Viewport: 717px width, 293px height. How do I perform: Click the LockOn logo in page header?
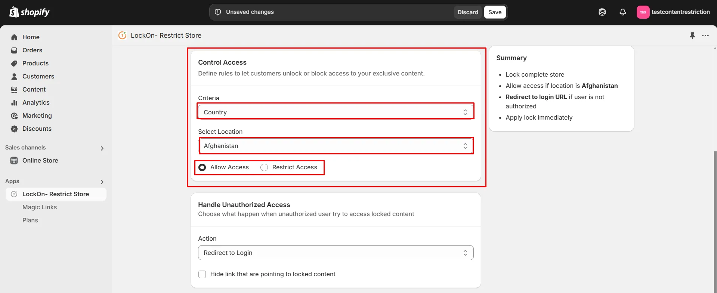click(x=122, y=35)
